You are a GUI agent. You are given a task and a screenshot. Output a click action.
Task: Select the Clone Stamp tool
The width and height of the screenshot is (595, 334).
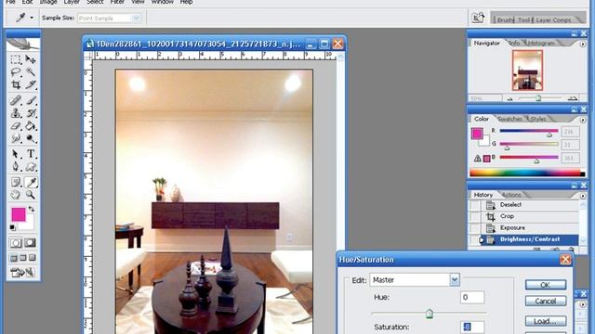click(16, 113)
